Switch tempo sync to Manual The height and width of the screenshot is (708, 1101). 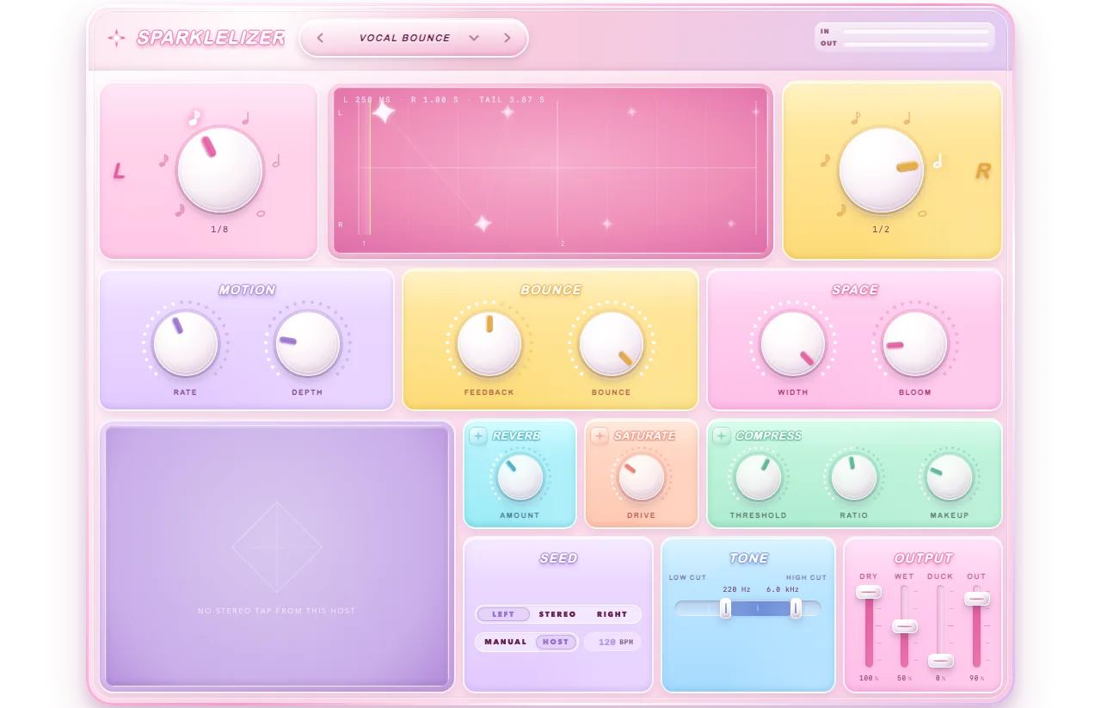(x=506, y=642)
